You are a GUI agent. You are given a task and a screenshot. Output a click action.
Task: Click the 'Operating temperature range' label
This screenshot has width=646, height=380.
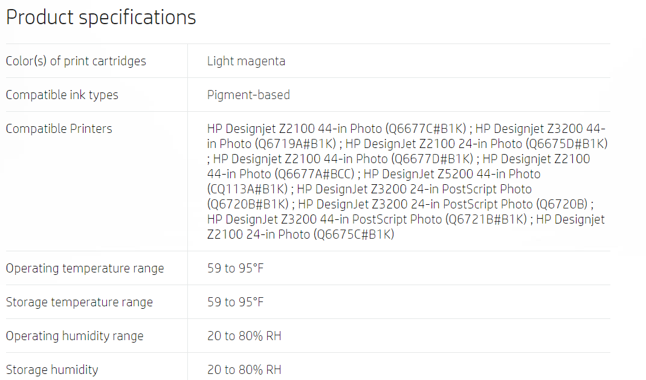85,268
